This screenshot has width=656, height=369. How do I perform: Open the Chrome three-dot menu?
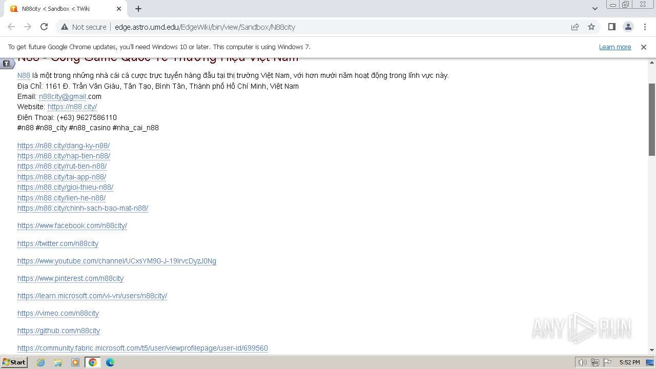[644, 27]
